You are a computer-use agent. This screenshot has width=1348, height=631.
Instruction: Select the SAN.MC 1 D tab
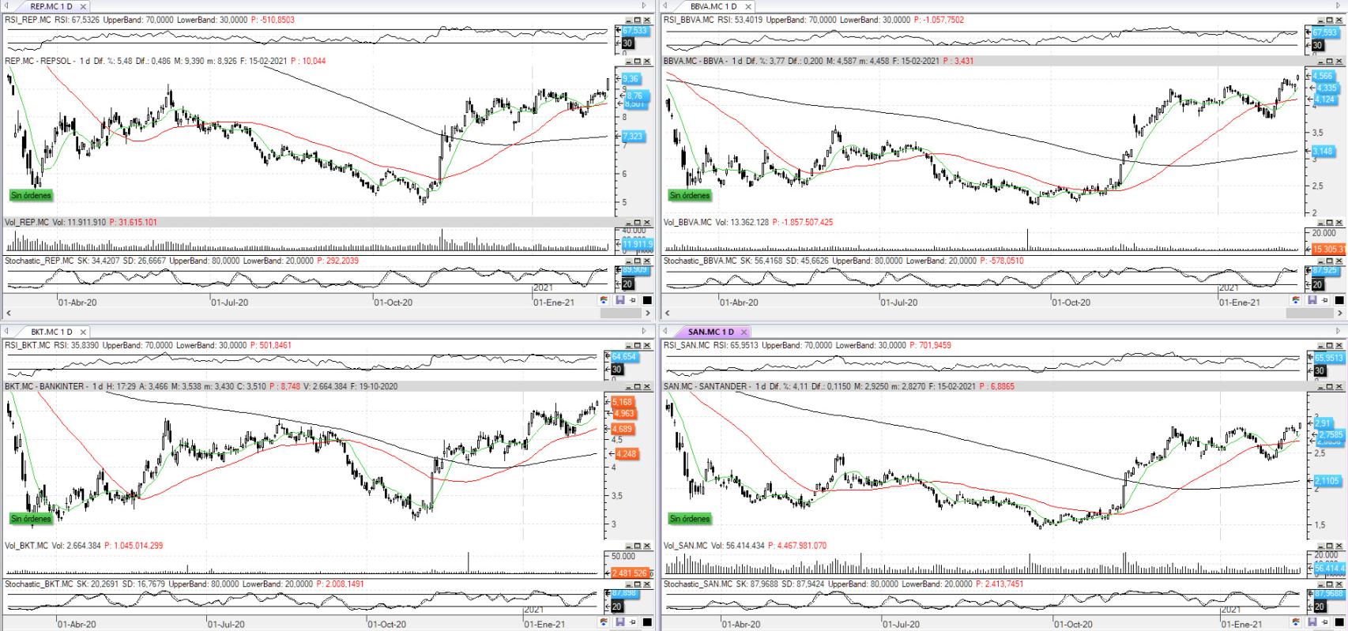(710, 332)
